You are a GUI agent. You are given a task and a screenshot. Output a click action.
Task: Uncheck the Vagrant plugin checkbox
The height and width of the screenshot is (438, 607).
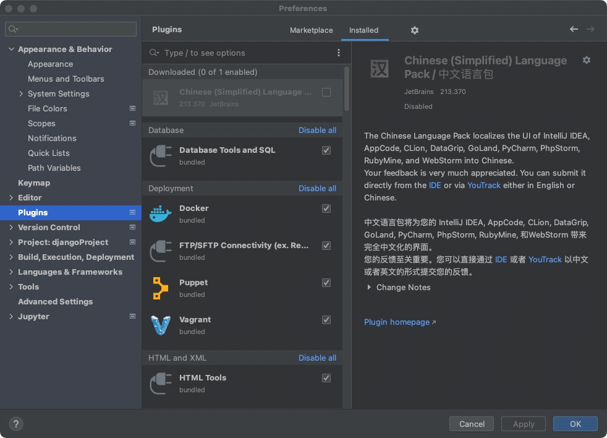pos(326,320)
